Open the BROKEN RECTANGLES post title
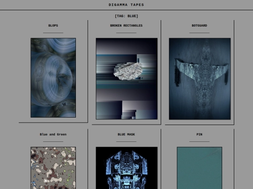 (x=126, y=26)
